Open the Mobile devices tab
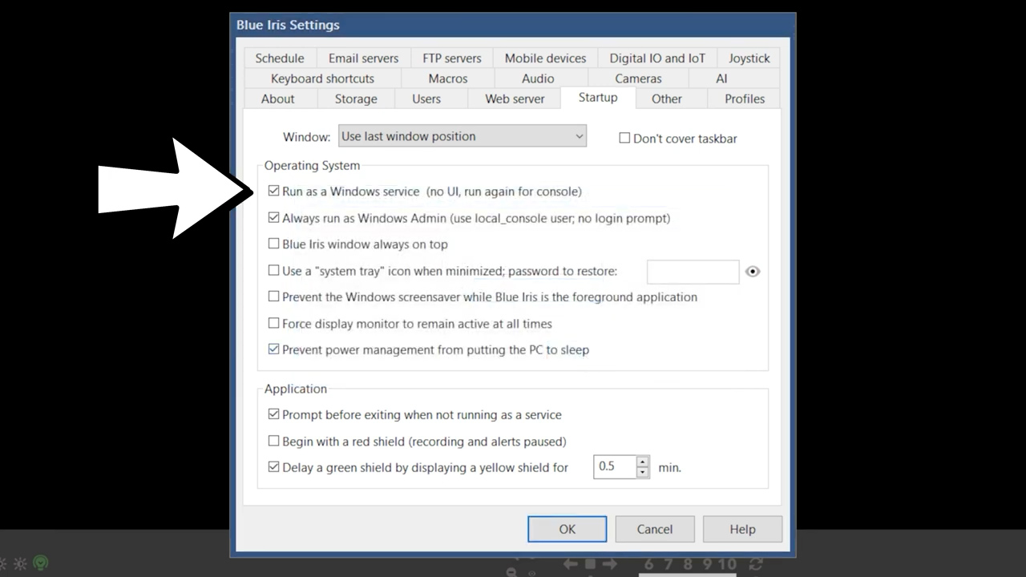 545,59
